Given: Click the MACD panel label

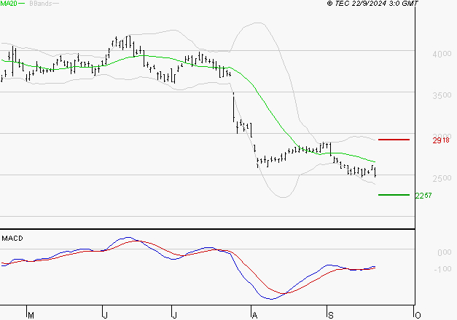Looking at the screenshot, I should [x=12, y=239].
